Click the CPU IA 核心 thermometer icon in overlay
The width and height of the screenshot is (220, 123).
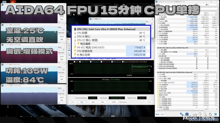pos(75,37)
